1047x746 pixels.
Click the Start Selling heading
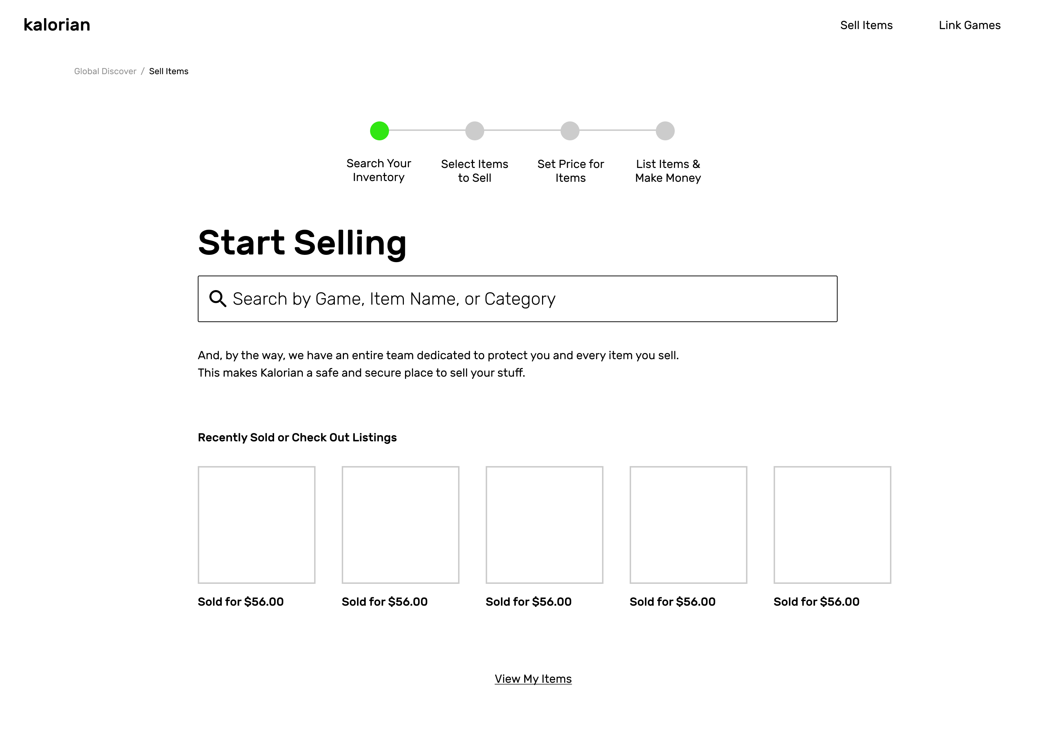tap(302, 242)
